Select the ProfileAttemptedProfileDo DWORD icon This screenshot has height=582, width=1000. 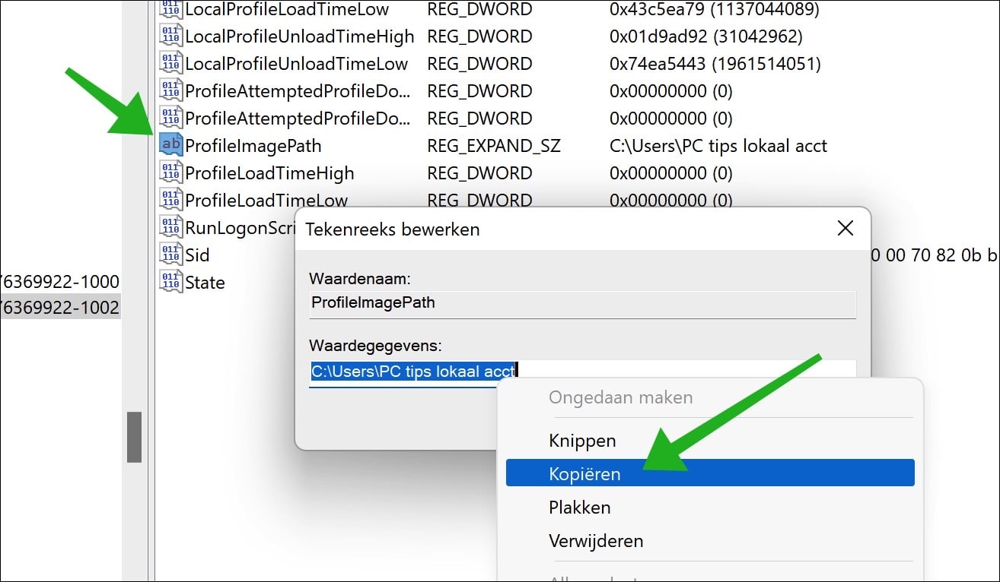point(170,90)
